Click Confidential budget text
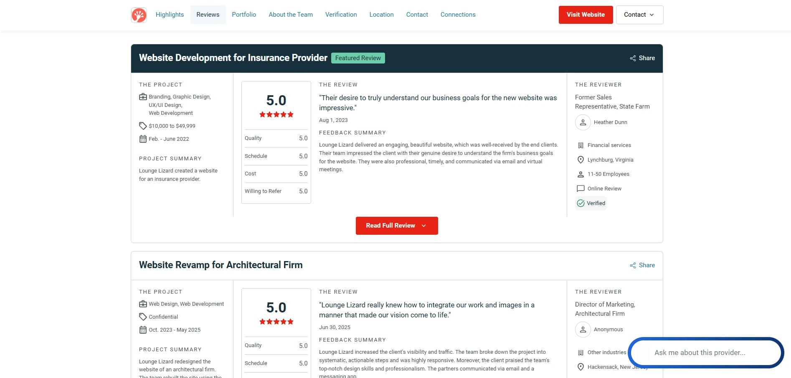The height and width of the screenshot is (378, 791). coord(163,317)
